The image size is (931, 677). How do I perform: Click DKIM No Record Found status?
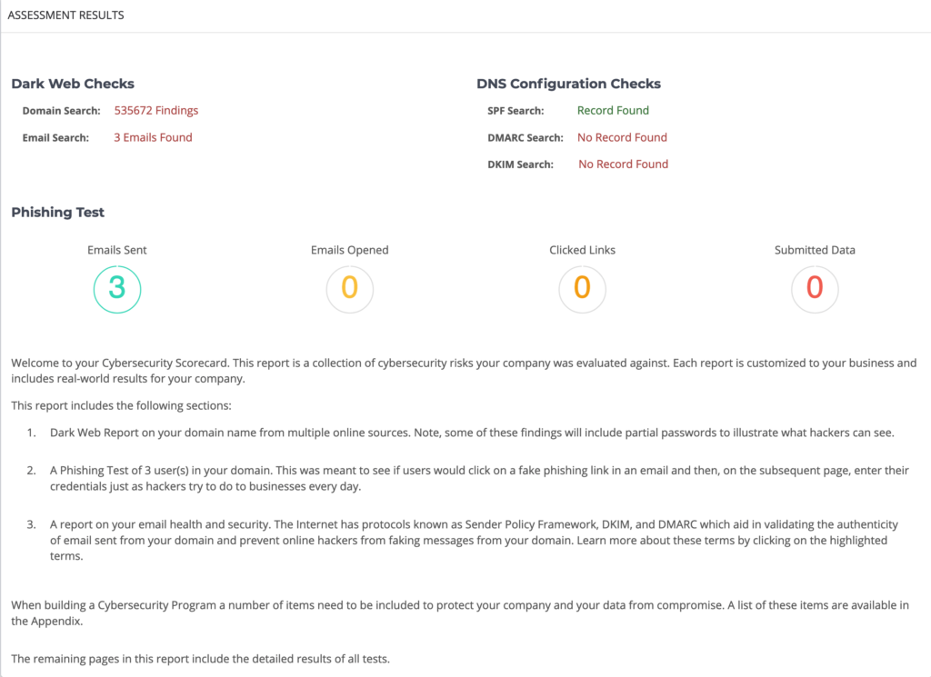(x=623, y=164)
